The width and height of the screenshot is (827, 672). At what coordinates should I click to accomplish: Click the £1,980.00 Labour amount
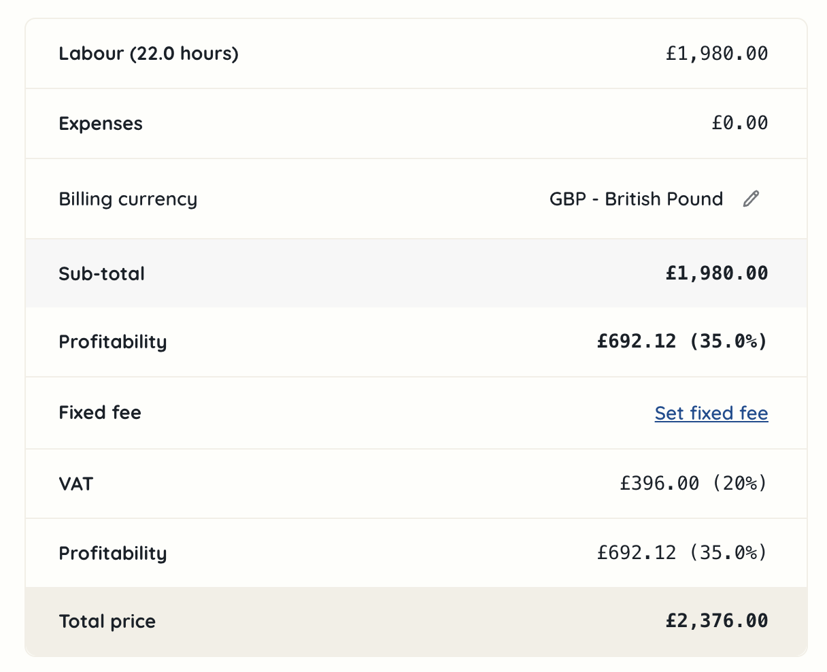tap(716, 54)
